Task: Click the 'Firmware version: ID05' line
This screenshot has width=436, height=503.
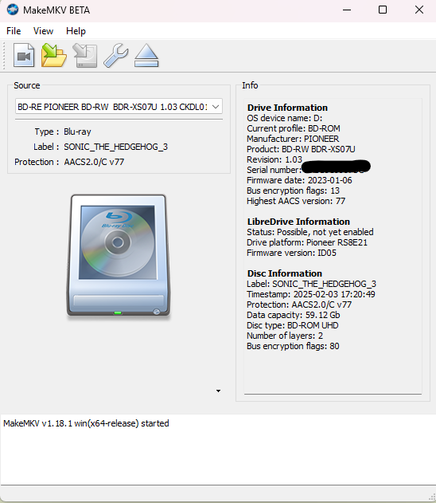Action: [292, 253]
